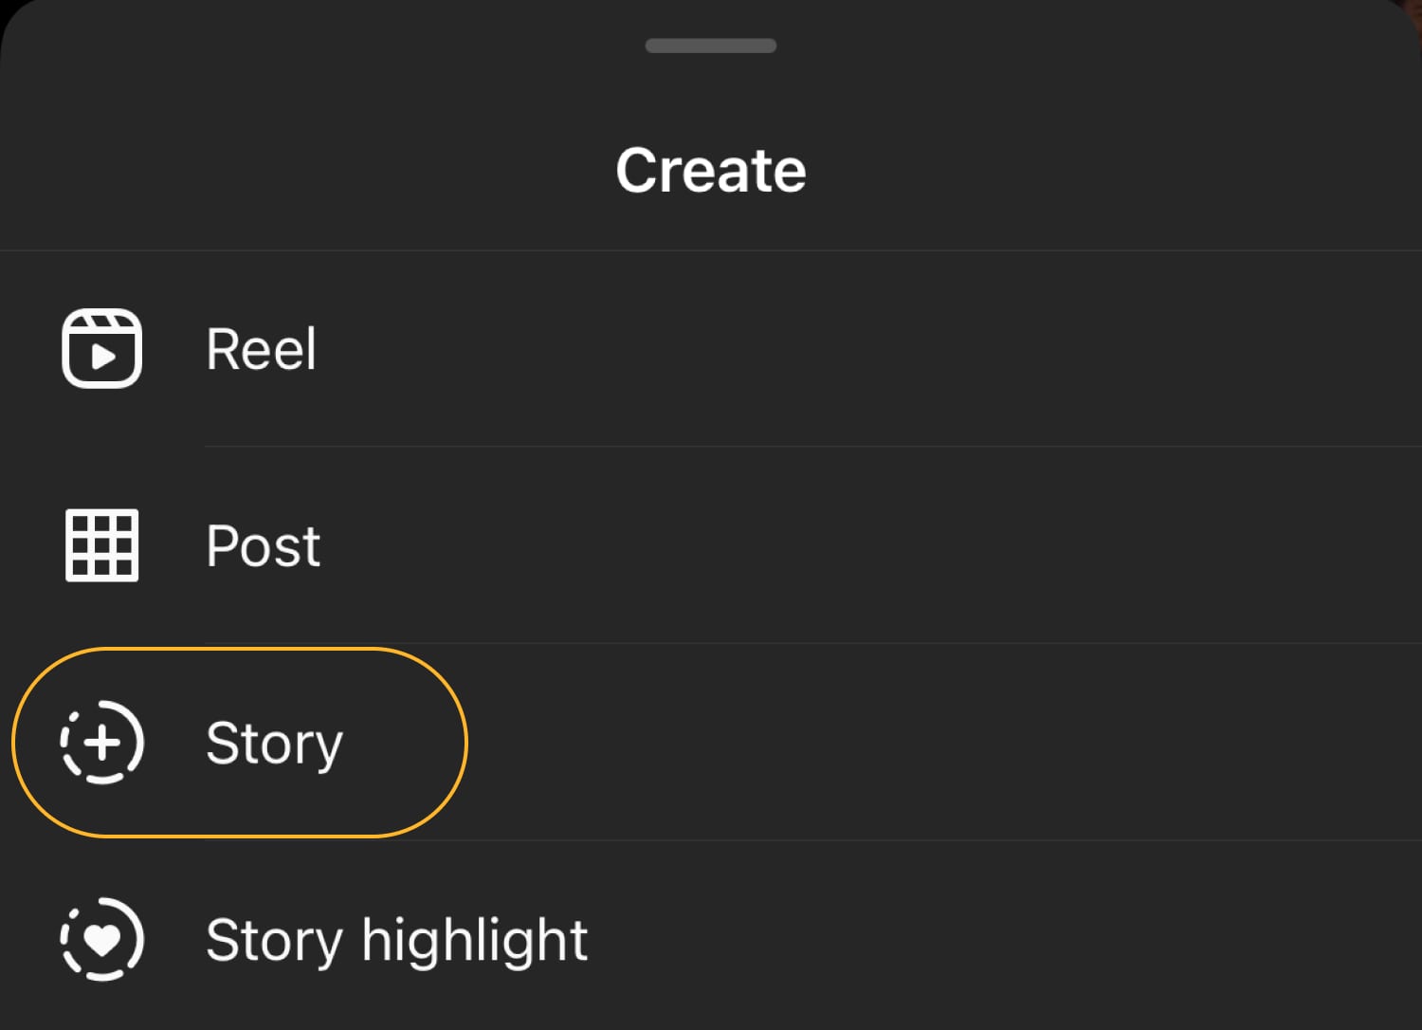Choose Reel from the Create menu
Screen dimensions: 1422x1030
click(x=261, y=348)
